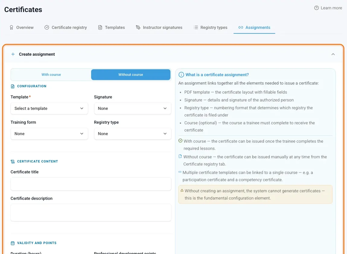Open the Signature dropdown

pos(132,108)
